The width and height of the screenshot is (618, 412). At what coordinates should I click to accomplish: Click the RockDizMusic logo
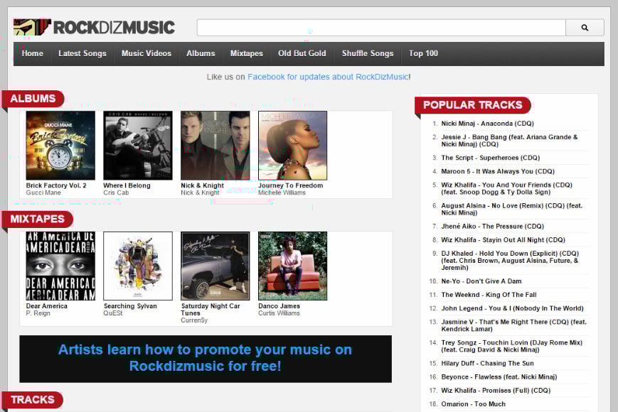click(x=94, y=27)
